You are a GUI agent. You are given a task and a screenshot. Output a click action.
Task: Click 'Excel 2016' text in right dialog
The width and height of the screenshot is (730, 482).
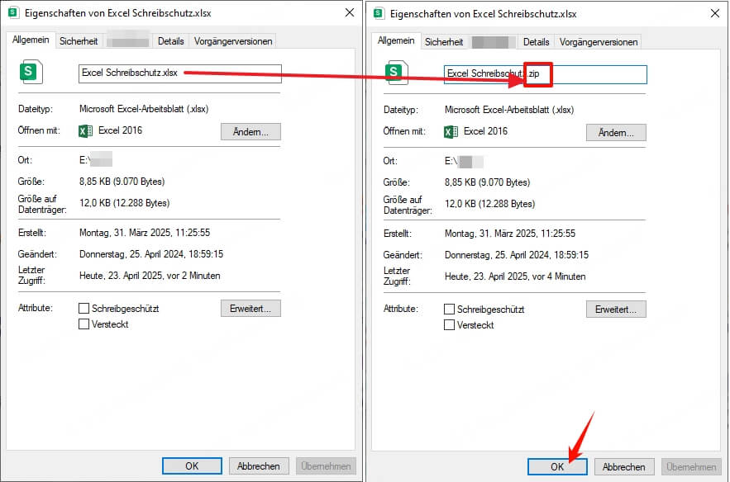coord(485,131)
